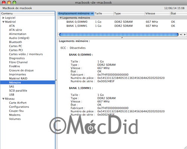Select the BANK 1/DIMM1 row
187x149 pixels.
(122, 26)
